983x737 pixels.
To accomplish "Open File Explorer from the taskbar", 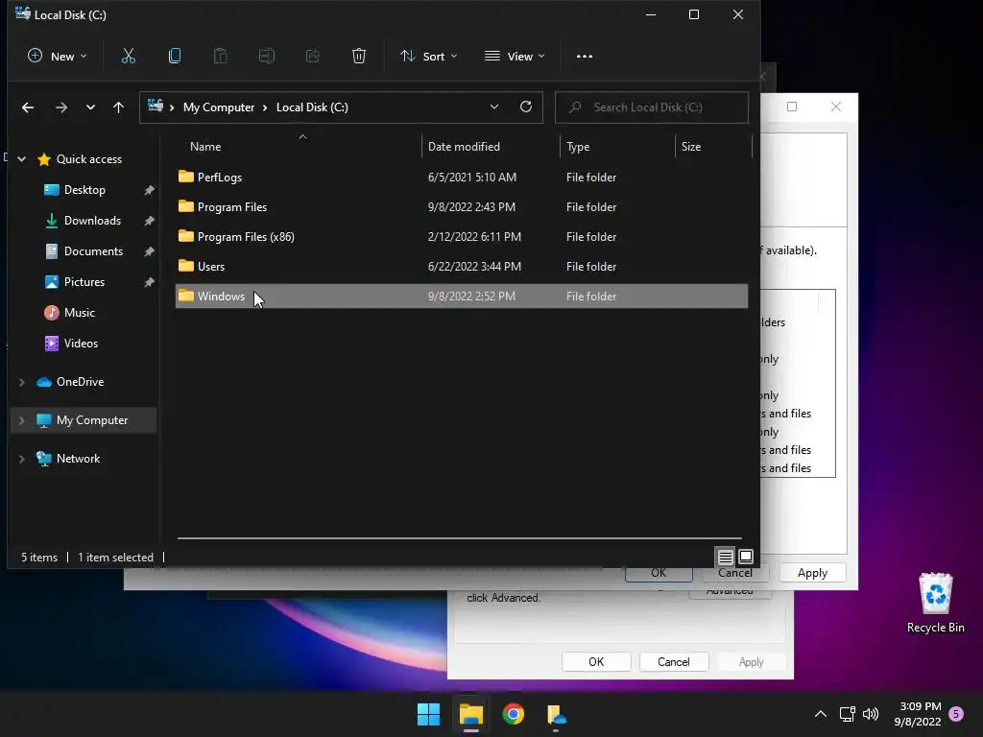I will [x=470, y=714].
